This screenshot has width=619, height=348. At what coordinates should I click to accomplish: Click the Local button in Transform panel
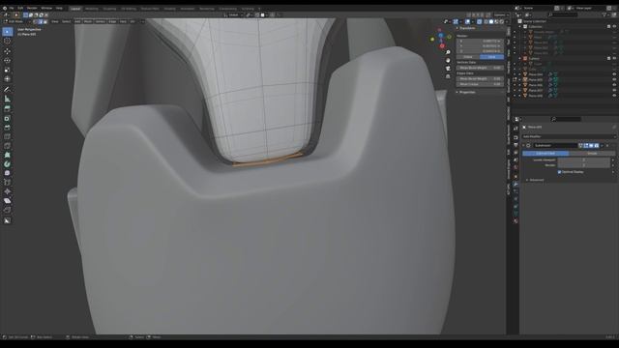(491, 57)
